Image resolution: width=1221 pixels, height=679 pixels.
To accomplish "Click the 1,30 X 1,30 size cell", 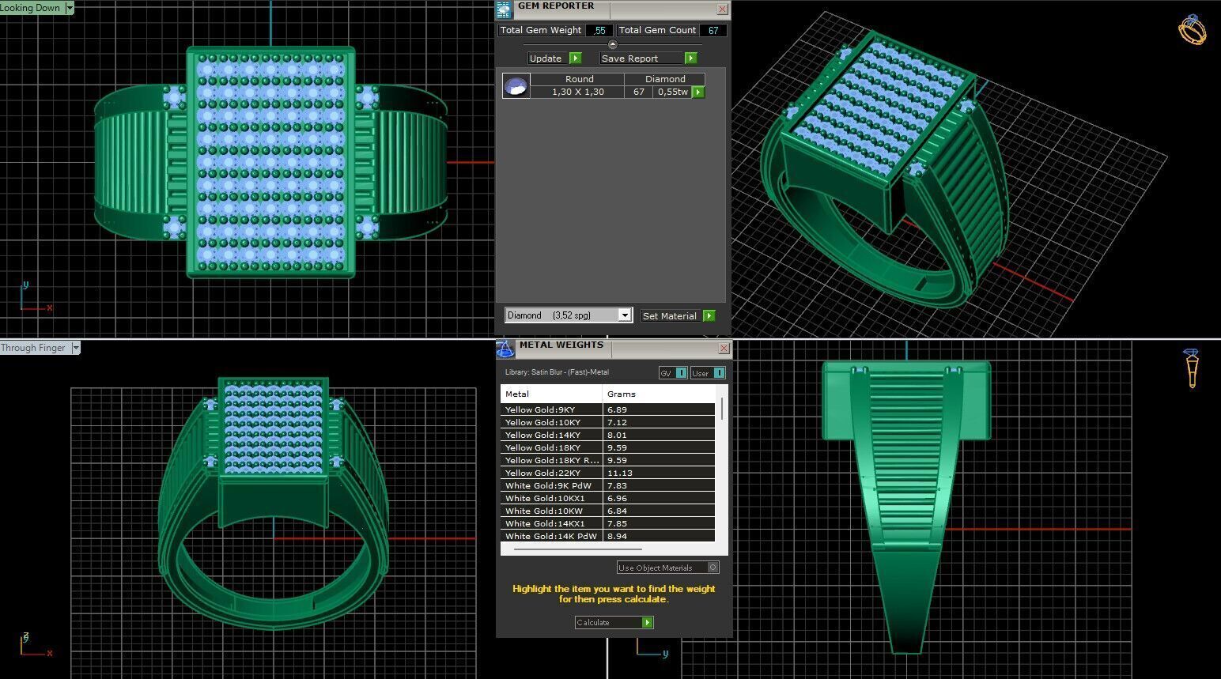I will tap(578, 92).
